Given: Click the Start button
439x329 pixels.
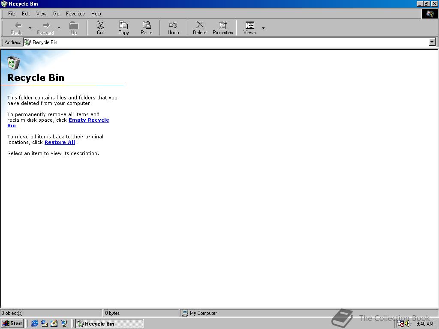Looking at the screenshot, I should 12,323.
